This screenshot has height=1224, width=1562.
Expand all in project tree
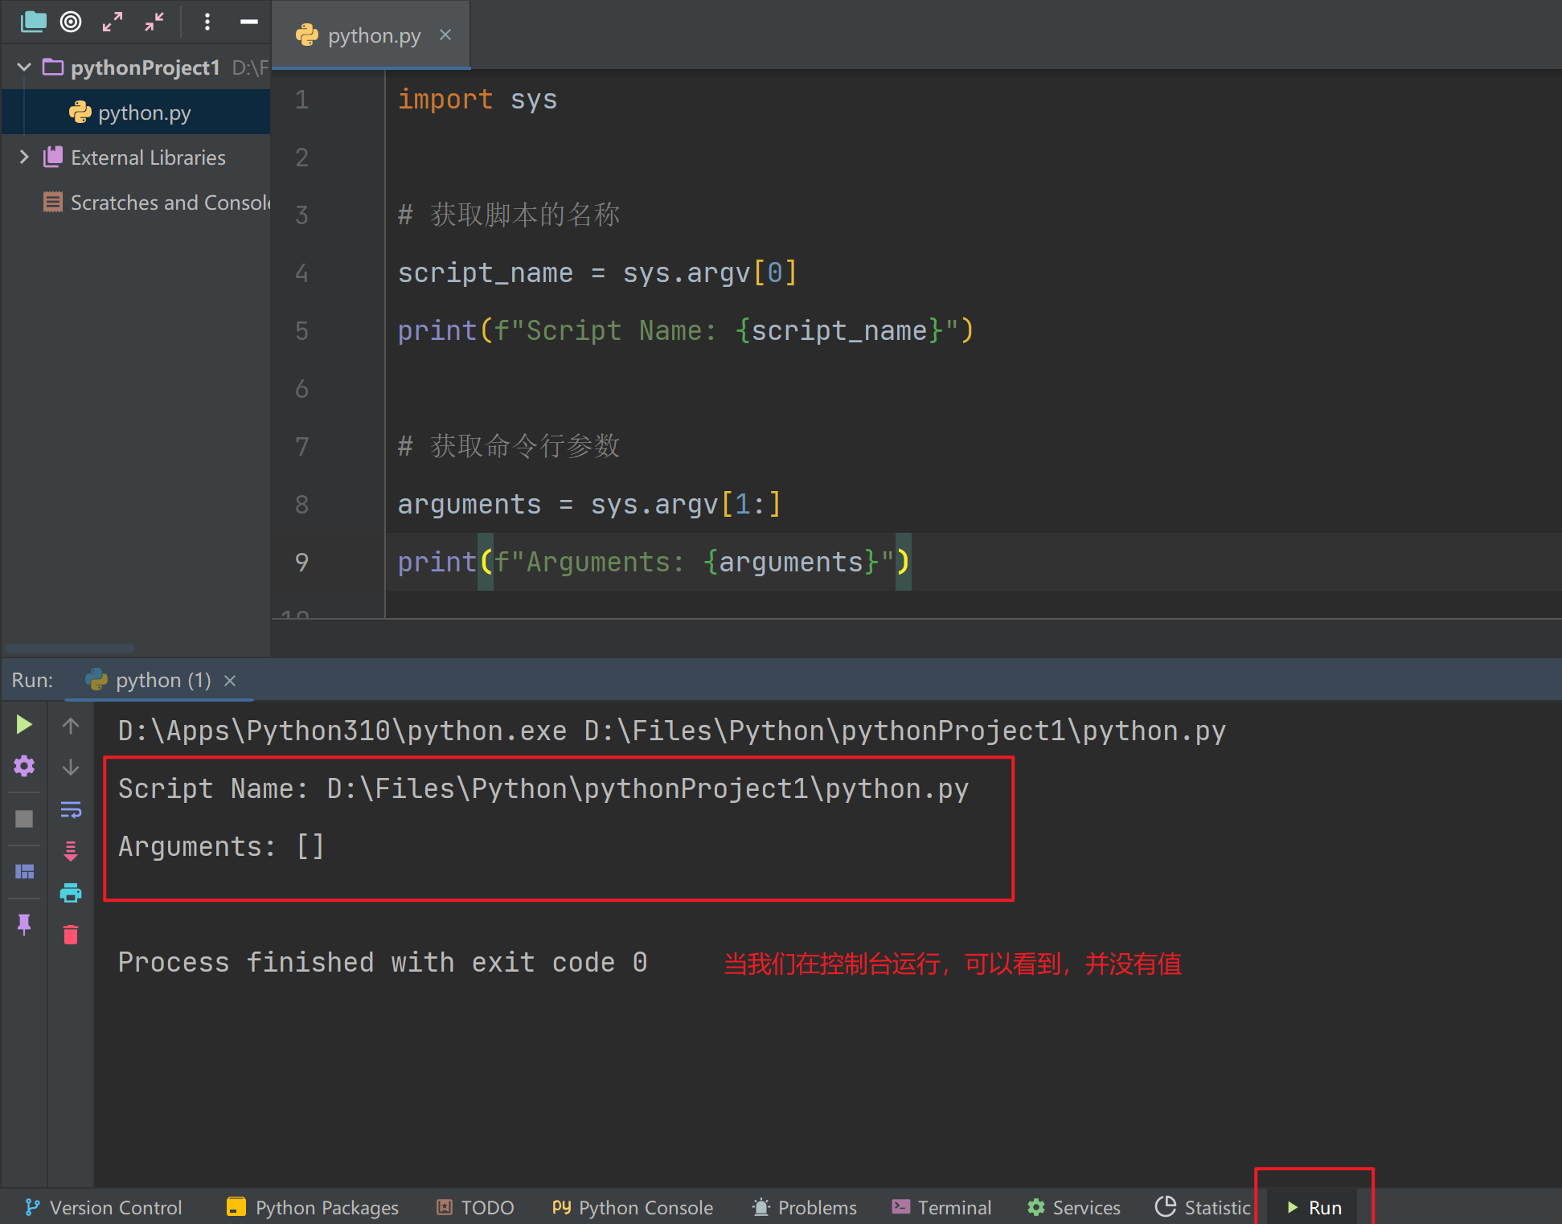(113, 22)
